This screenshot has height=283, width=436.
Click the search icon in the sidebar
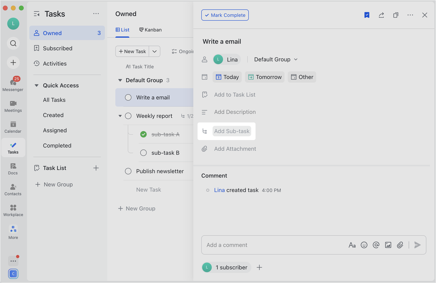click(13, 43)
